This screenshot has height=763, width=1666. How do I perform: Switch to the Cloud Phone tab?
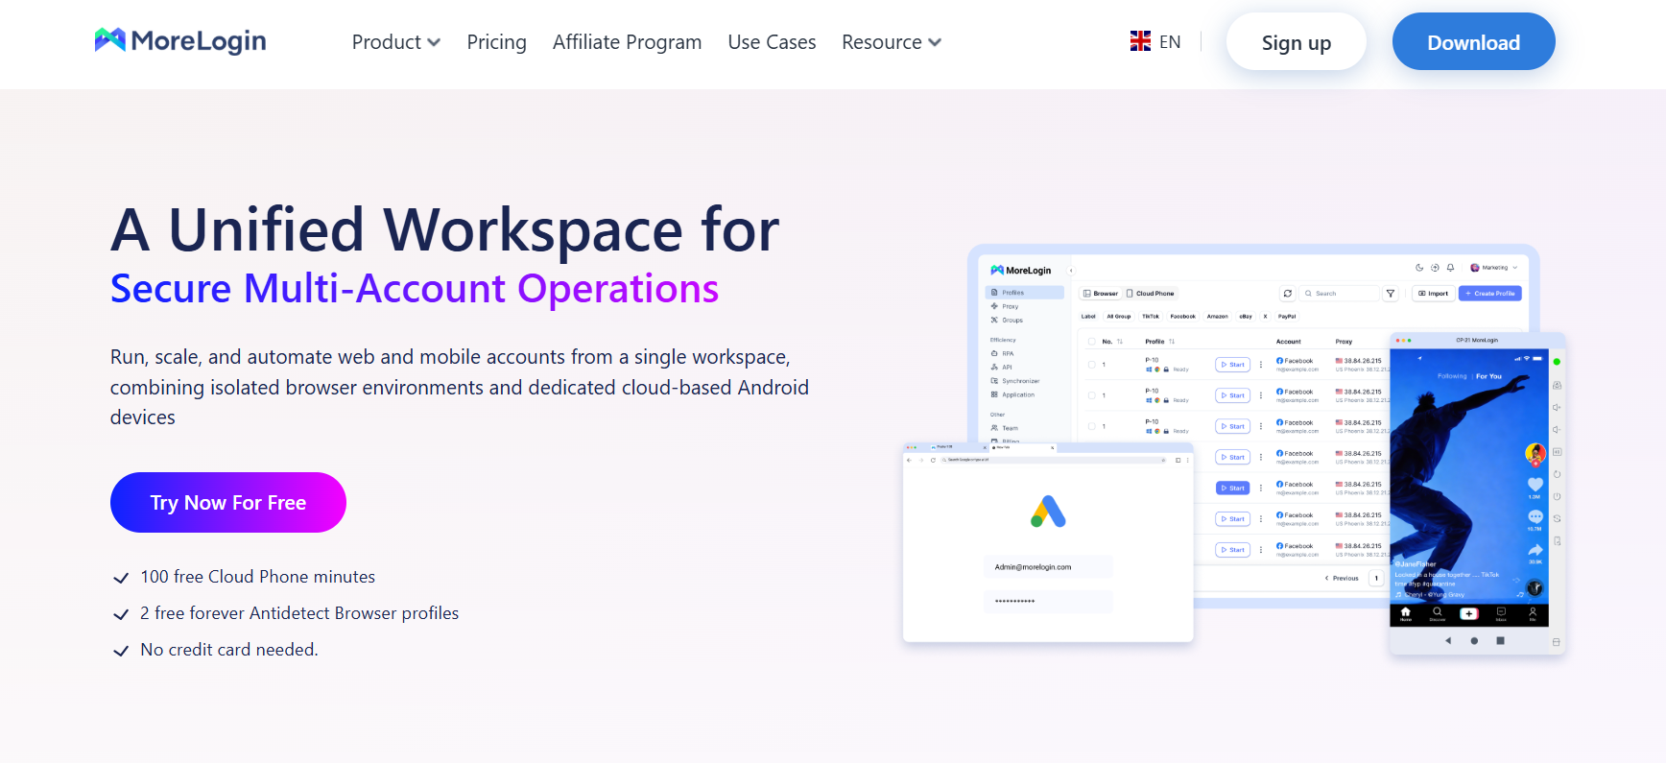(1151, 294)
